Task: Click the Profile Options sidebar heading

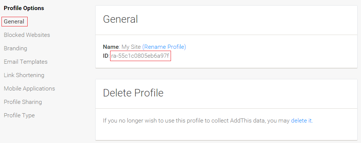Action: (x=24, y=8)
